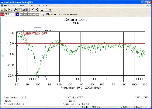The image size is (152, 109).
Task: Click the yellow Y-shaped toolbar icon
Action: (50, 10)
